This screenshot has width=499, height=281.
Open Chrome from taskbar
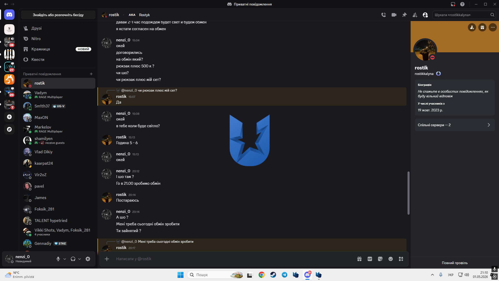click(x=261, y=275)
